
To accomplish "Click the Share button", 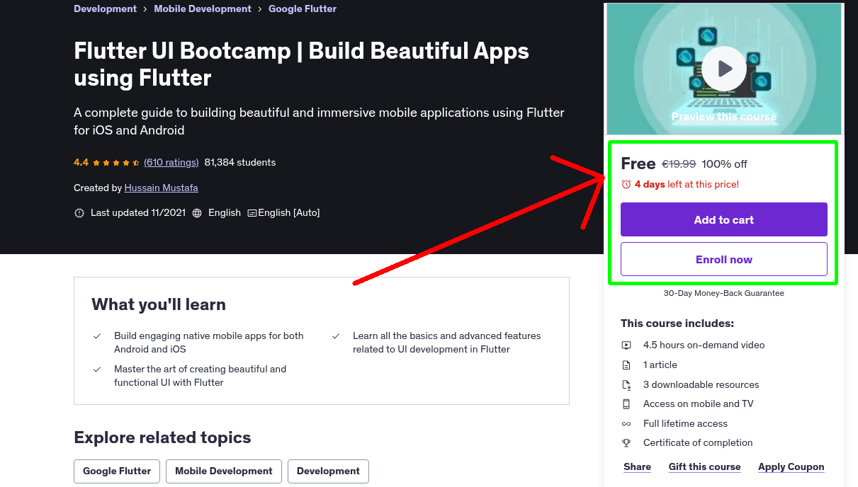I will click(637, 467).
